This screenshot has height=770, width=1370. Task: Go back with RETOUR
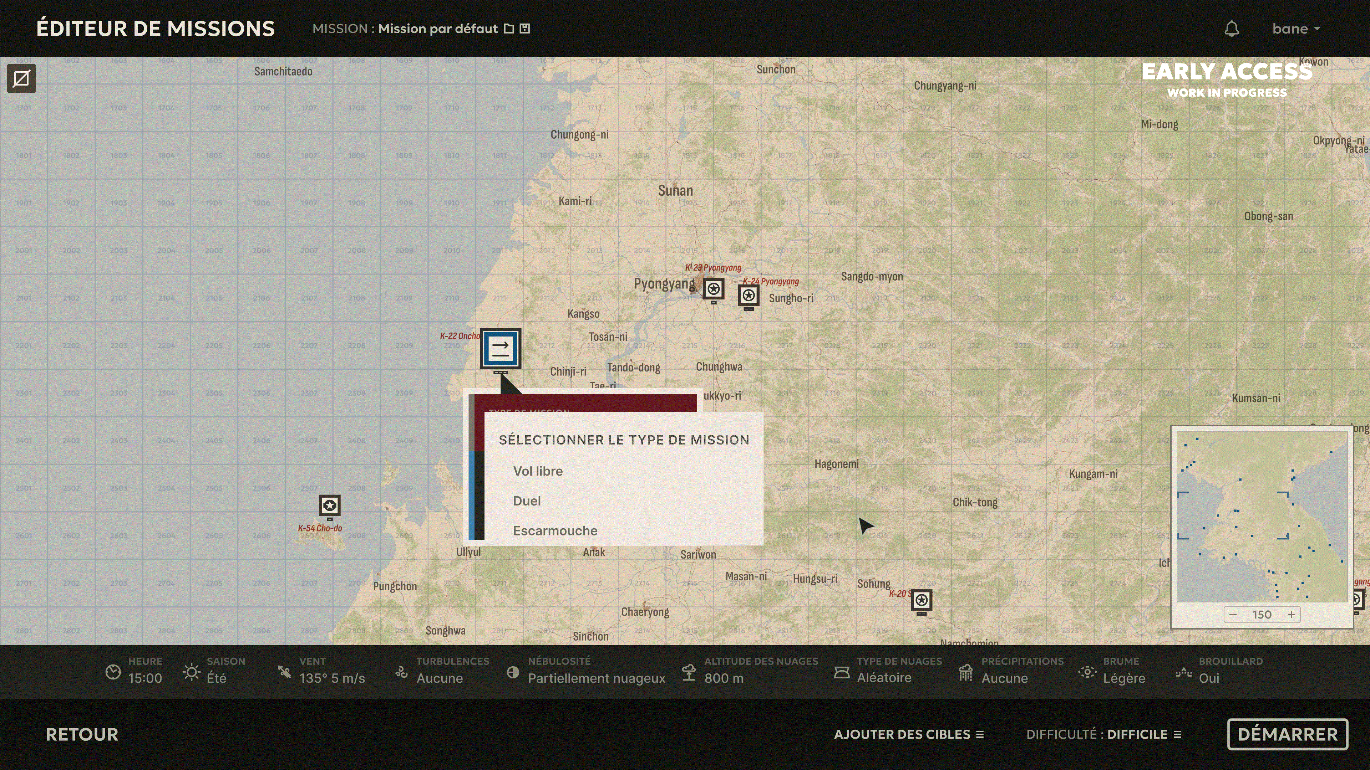click(x=82, y=735)
